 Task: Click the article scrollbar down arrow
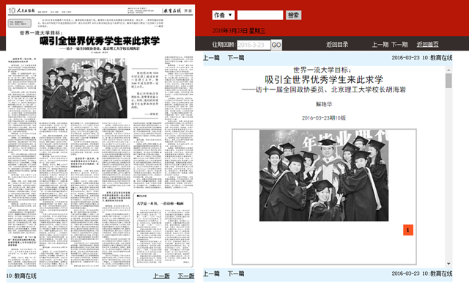point(448,264)
